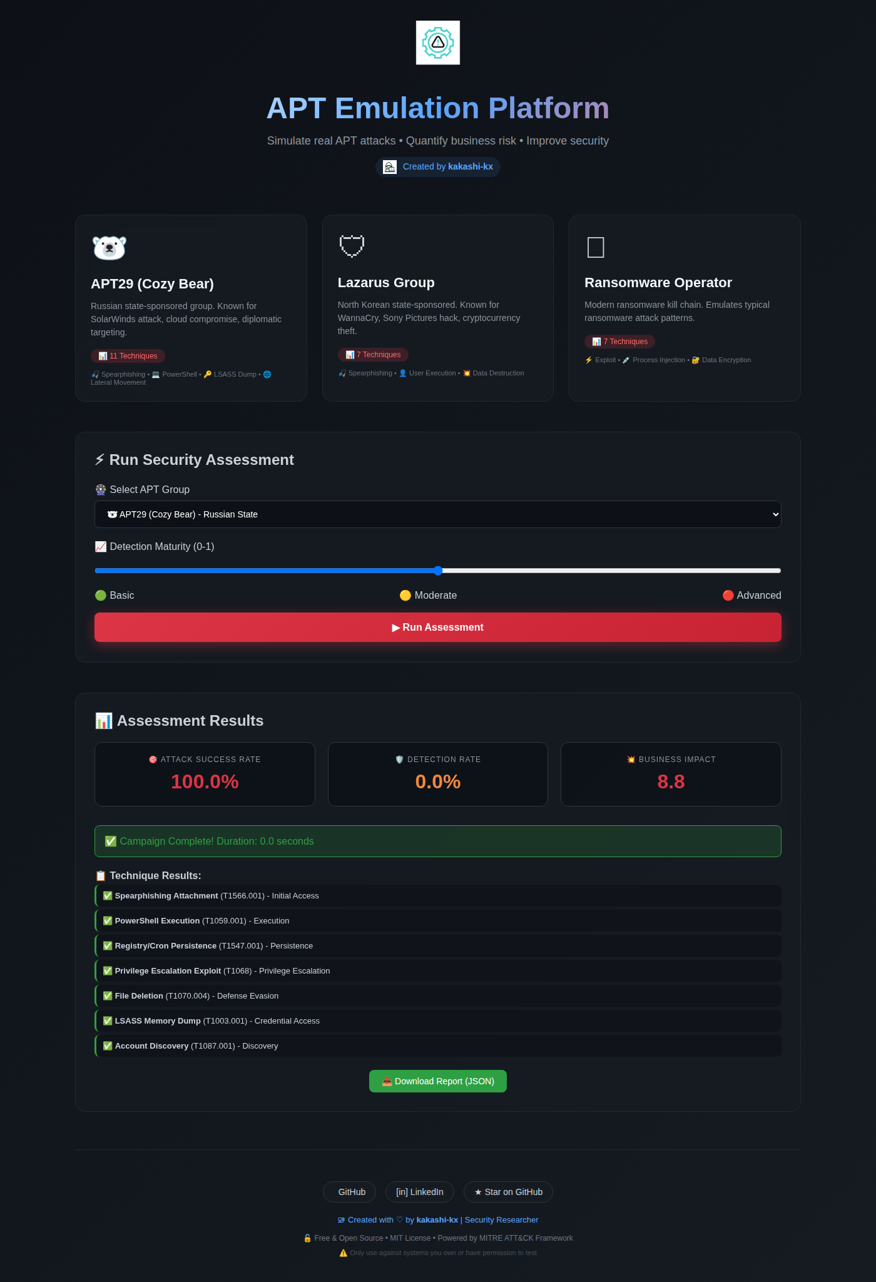Click green checkmark beside Spearphishing Attachment

click(108, 896)
